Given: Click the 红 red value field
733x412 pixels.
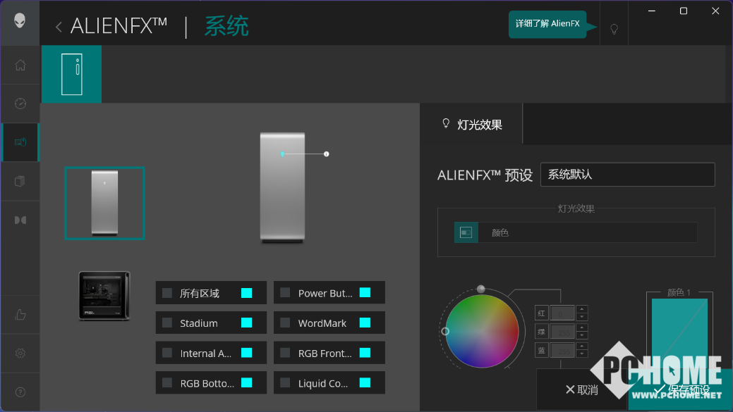Looking at the screenshot, I should pos(562,313).
